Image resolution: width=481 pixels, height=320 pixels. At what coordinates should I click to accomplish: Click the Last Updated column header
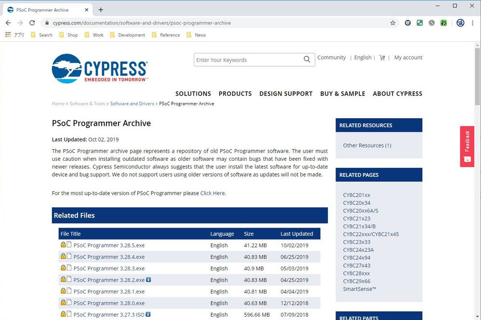point(296,234)
